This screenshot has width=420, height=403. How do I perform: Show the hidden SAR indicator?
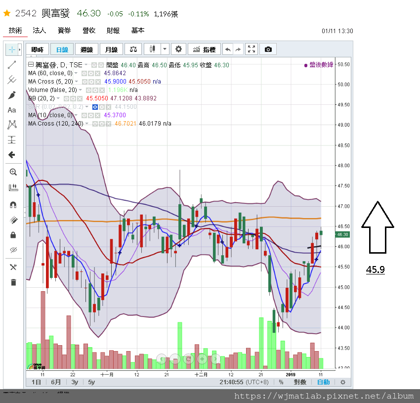[x=95, y=107]
